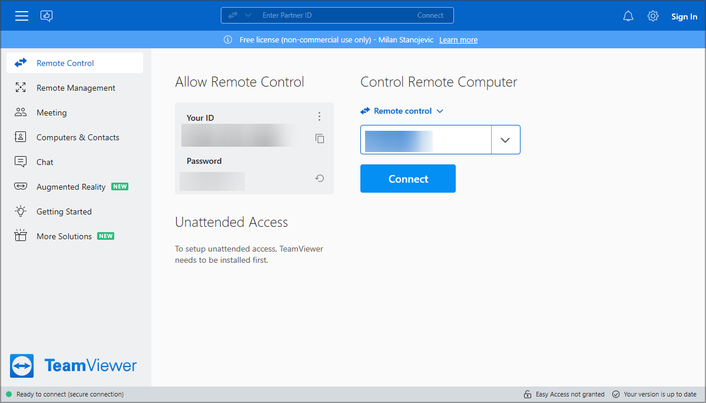
Task: Click the Augmented Reality headset icon
Action: click(x=21, y=186)
